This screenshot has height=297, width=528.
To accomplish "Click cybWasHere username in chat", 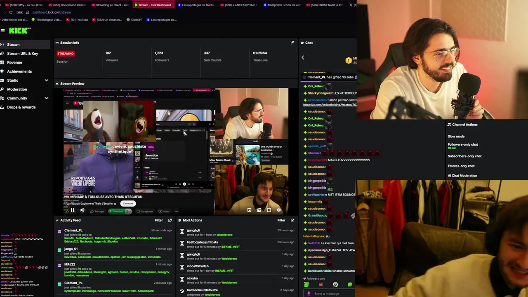I will (x=317, y=195).
